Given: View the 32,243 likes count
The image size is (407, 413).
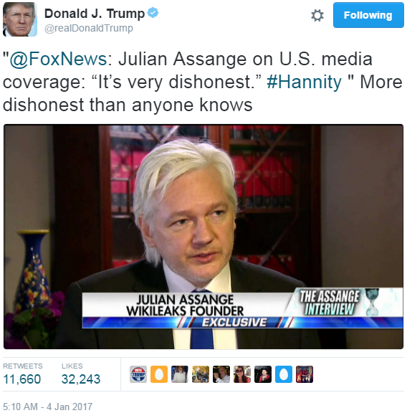Looking at the screenshot, I should (x=81, y=379).
